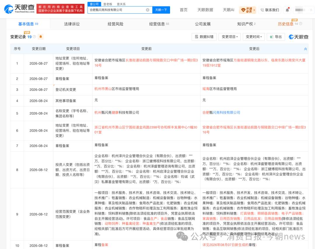Open the notification bell in the header
Viewport: 315px width, 249px height.
pyautogui.click(x=288, y=10)
